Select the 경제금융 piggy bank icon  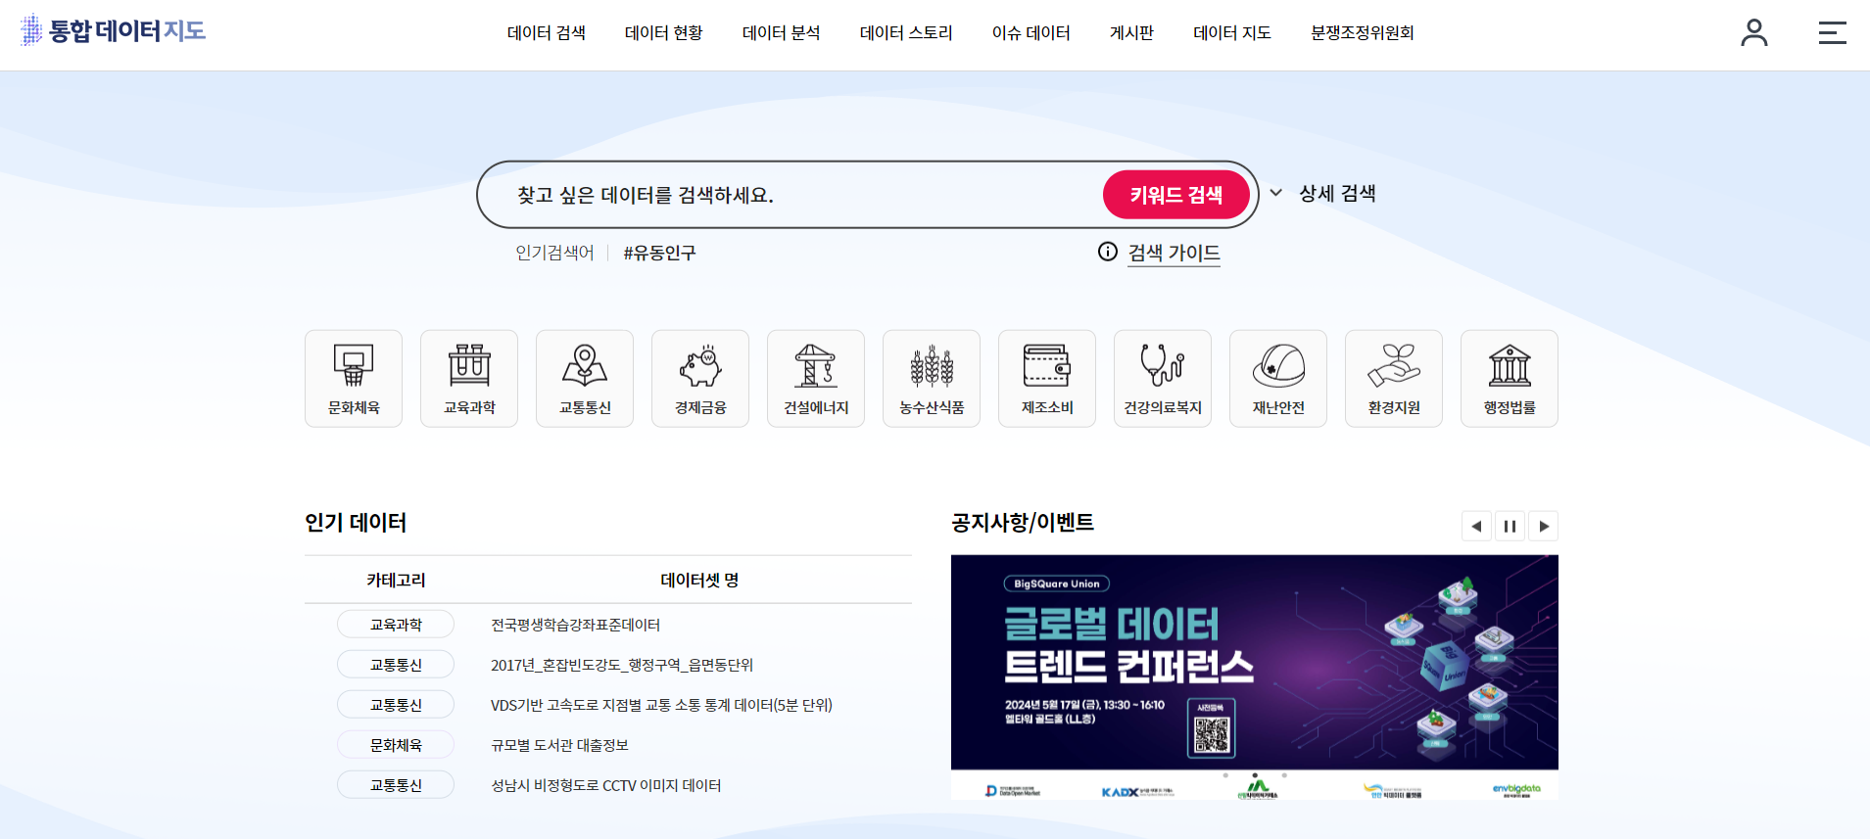click(x=700, y=378)
